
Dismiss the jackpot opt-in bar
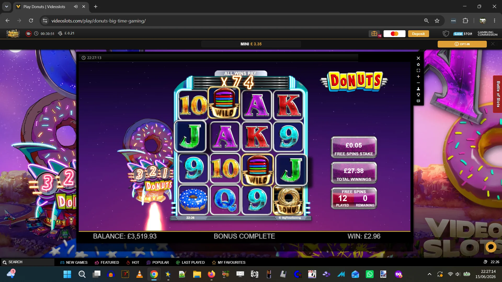493,44
